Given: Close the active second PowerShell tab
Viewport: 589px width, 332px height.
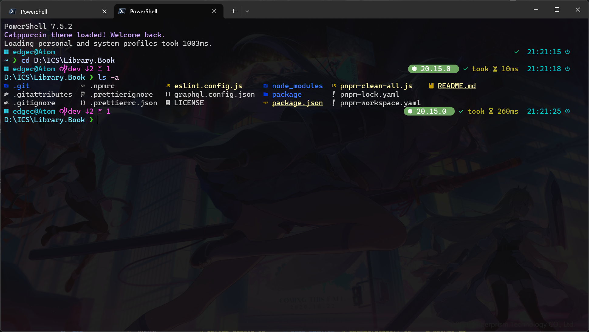Looking at the screenshot, I should [x=214, y=11].
